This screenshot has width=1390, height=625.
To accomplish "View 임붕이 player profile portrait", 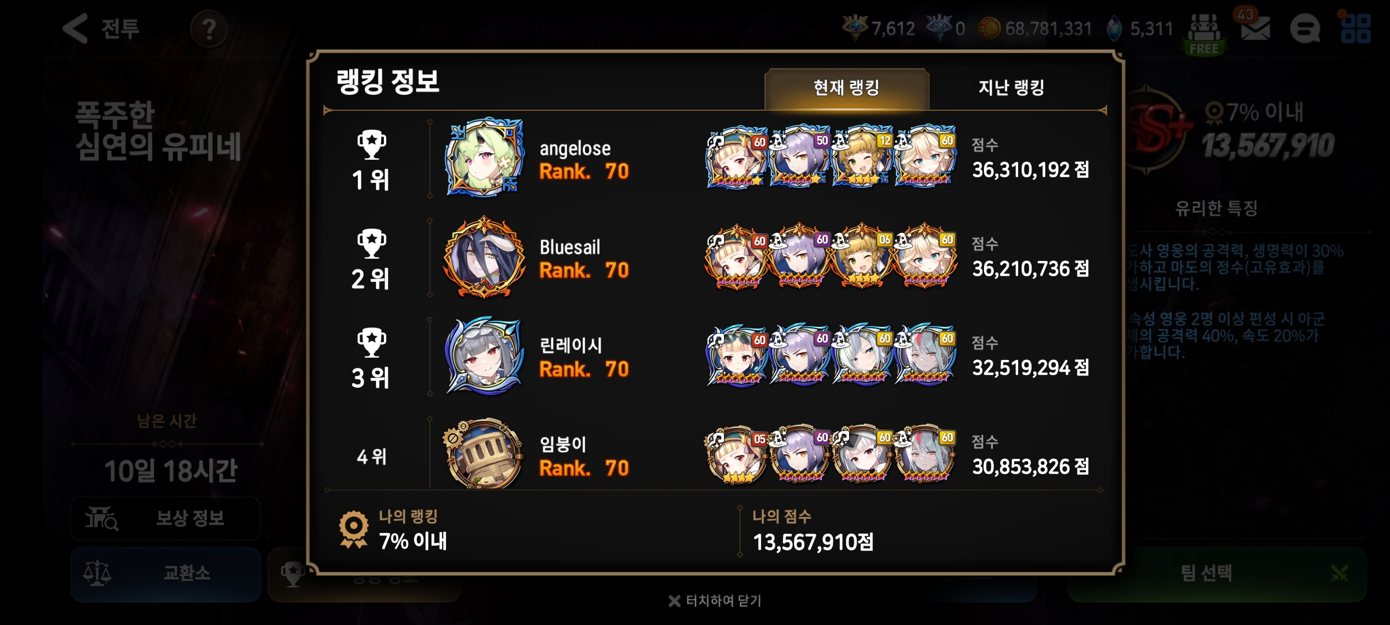I will [485, 454].
